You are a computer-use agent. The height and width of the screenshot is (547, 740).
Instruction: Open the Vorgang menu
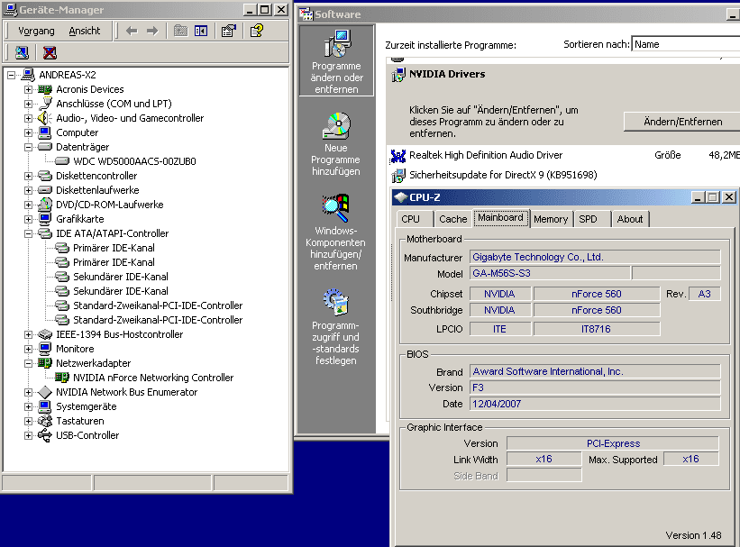[x=36, y=32]
